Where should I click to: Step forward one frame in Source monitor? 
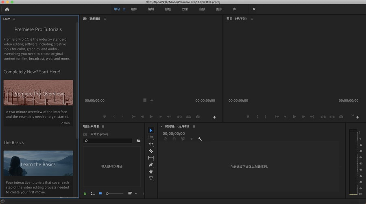click(x=160, y=116)
